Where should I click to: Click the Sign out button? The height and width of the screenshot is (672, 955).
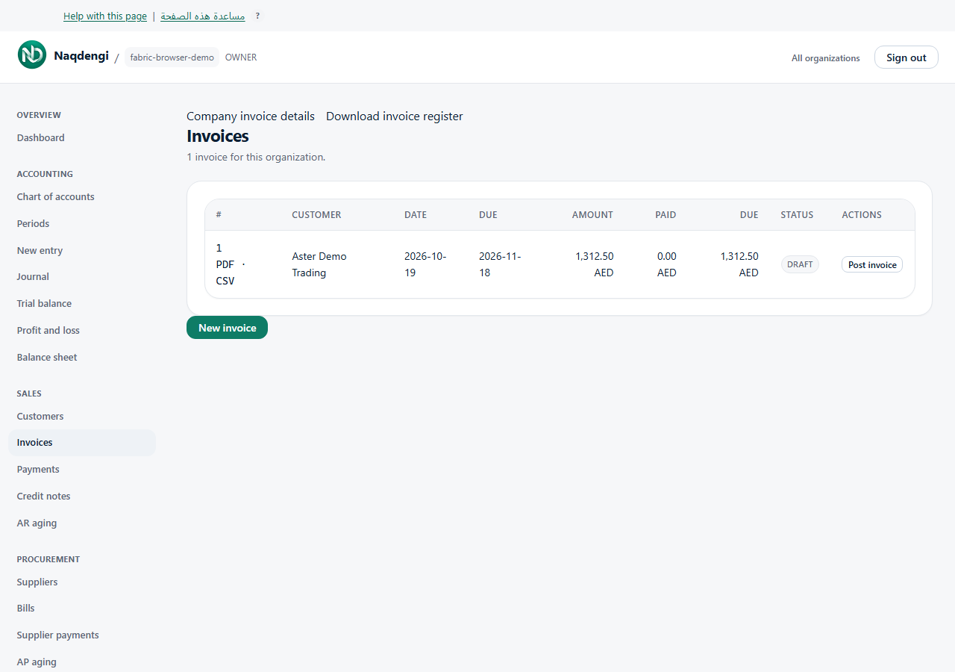(907, 57)
